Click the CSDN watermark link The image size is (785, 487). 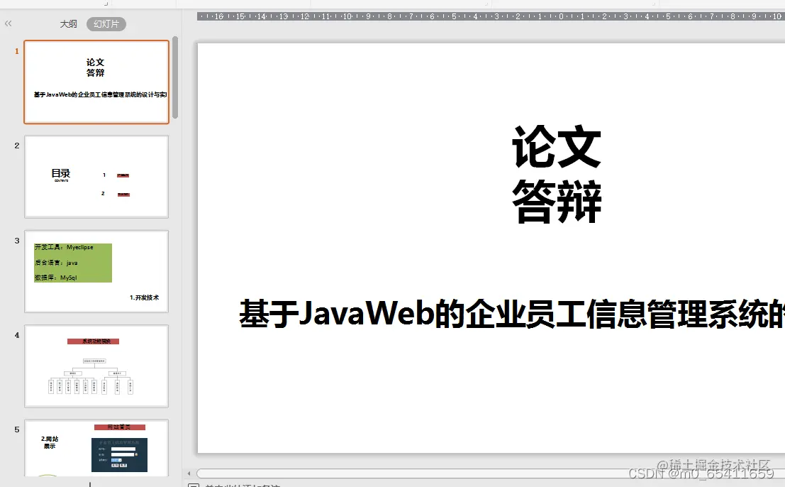click(x=702, y=473)
